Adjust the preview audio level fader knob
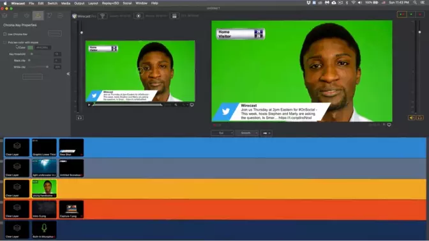 click(x=82, y=33)
